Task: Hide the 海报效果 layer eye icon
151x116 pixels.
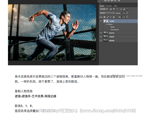Action: coord(101,41)
